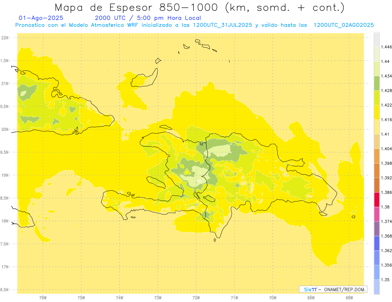Pick the purple swatch between 1.368 and 1.374
This screenshot has width=392, height=302.
tap(377, 229)
